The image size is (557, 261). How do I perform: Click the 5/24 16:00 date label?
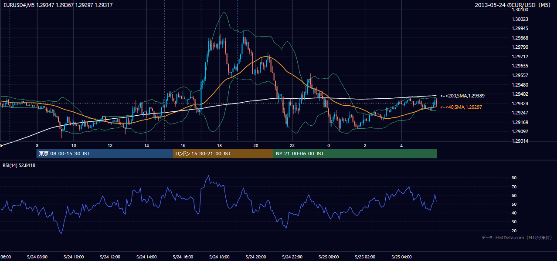click(x=183, y=257)
